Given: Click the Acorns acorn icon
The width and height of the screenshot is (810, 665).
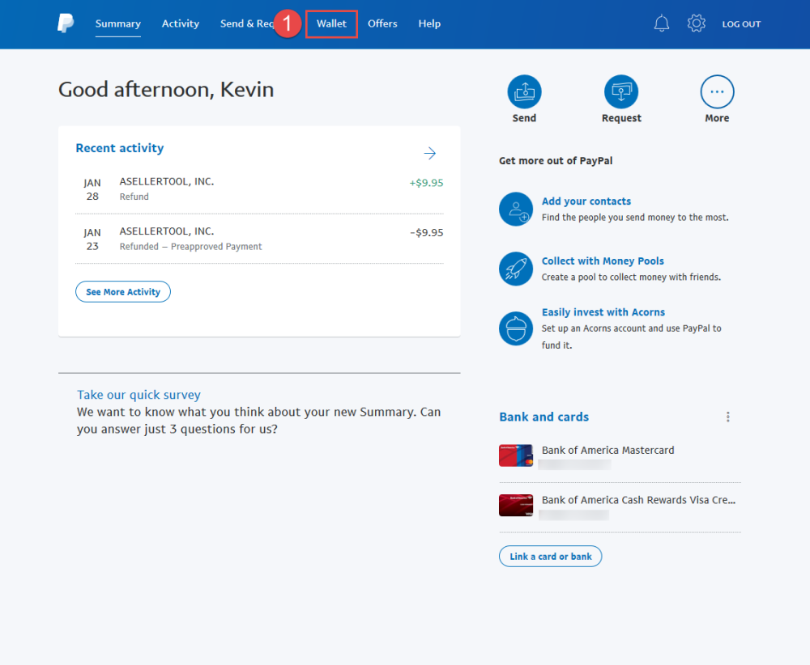Looking at the screenshot, I should coord(515,328).
